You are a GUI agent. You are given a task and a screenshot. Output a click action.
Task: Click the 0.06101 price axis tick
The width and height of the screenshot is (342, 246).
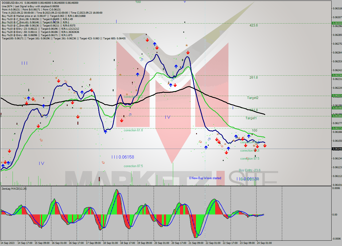click(x=337, y=185)
